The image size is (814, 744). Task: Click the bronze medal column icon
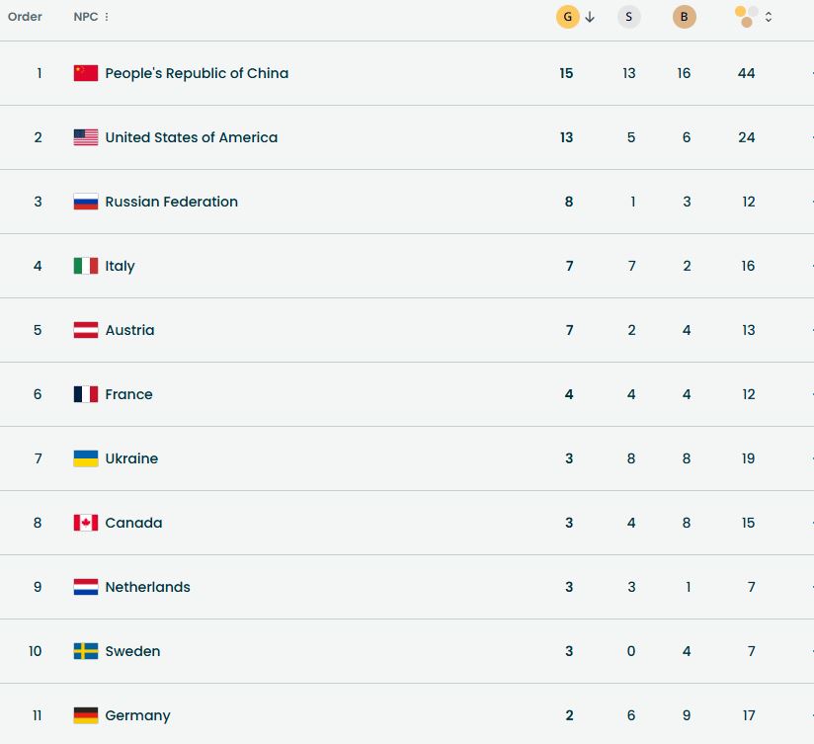(x=684, y=17)
